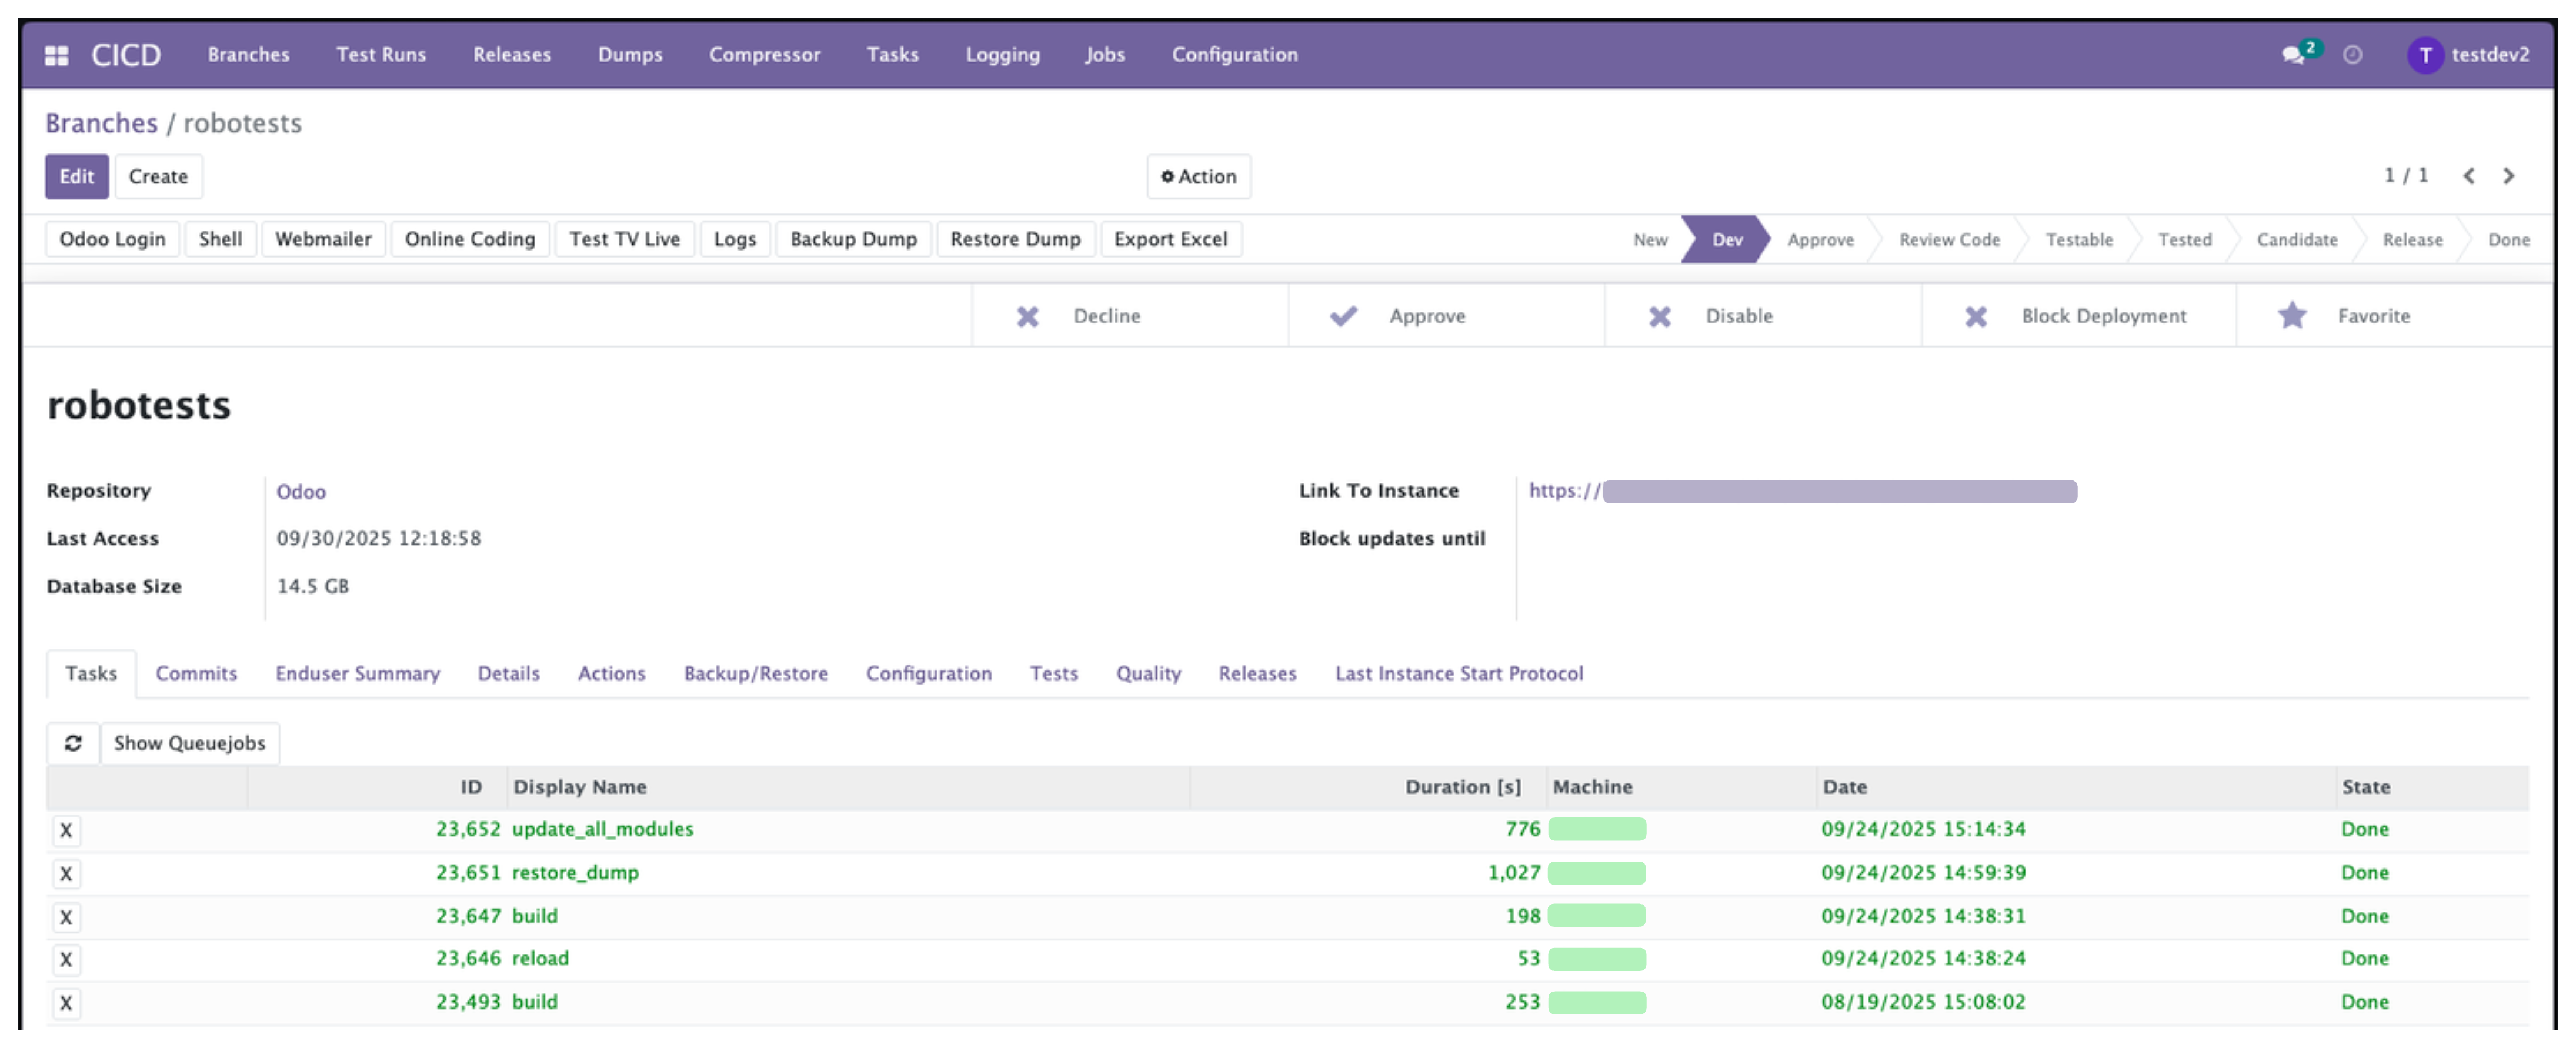This screenshot has height=1048, width=2576.
Task: Cancel task 23,646 reload with X
Action: [66, 960]
